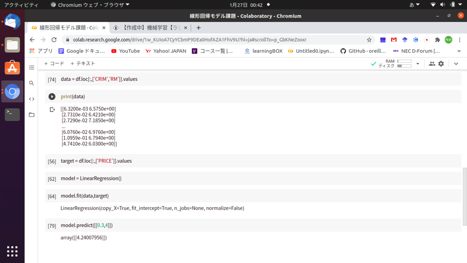Check the RAM usage bar

(x=405, y=61)
